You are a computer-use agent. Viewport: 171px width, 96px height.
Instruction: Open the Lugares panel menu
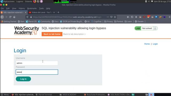pos(20,1)
